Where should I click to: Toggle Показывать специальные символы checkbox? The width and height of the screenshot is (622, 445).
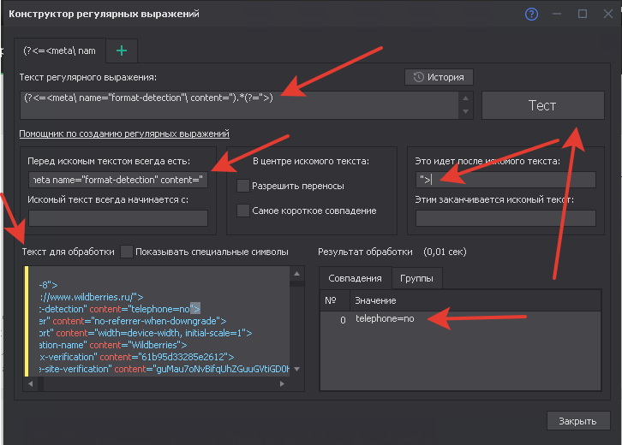click(x=128, y=252)
